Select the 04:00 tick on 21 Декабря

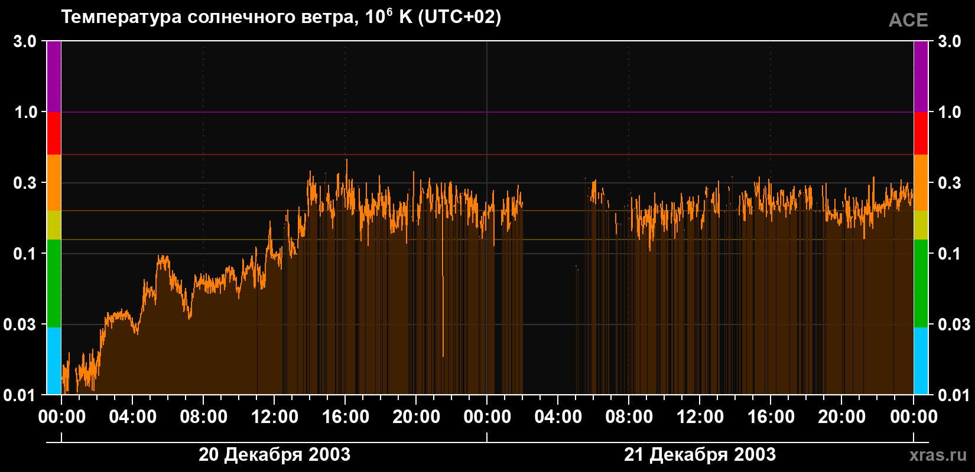point(558,417)
